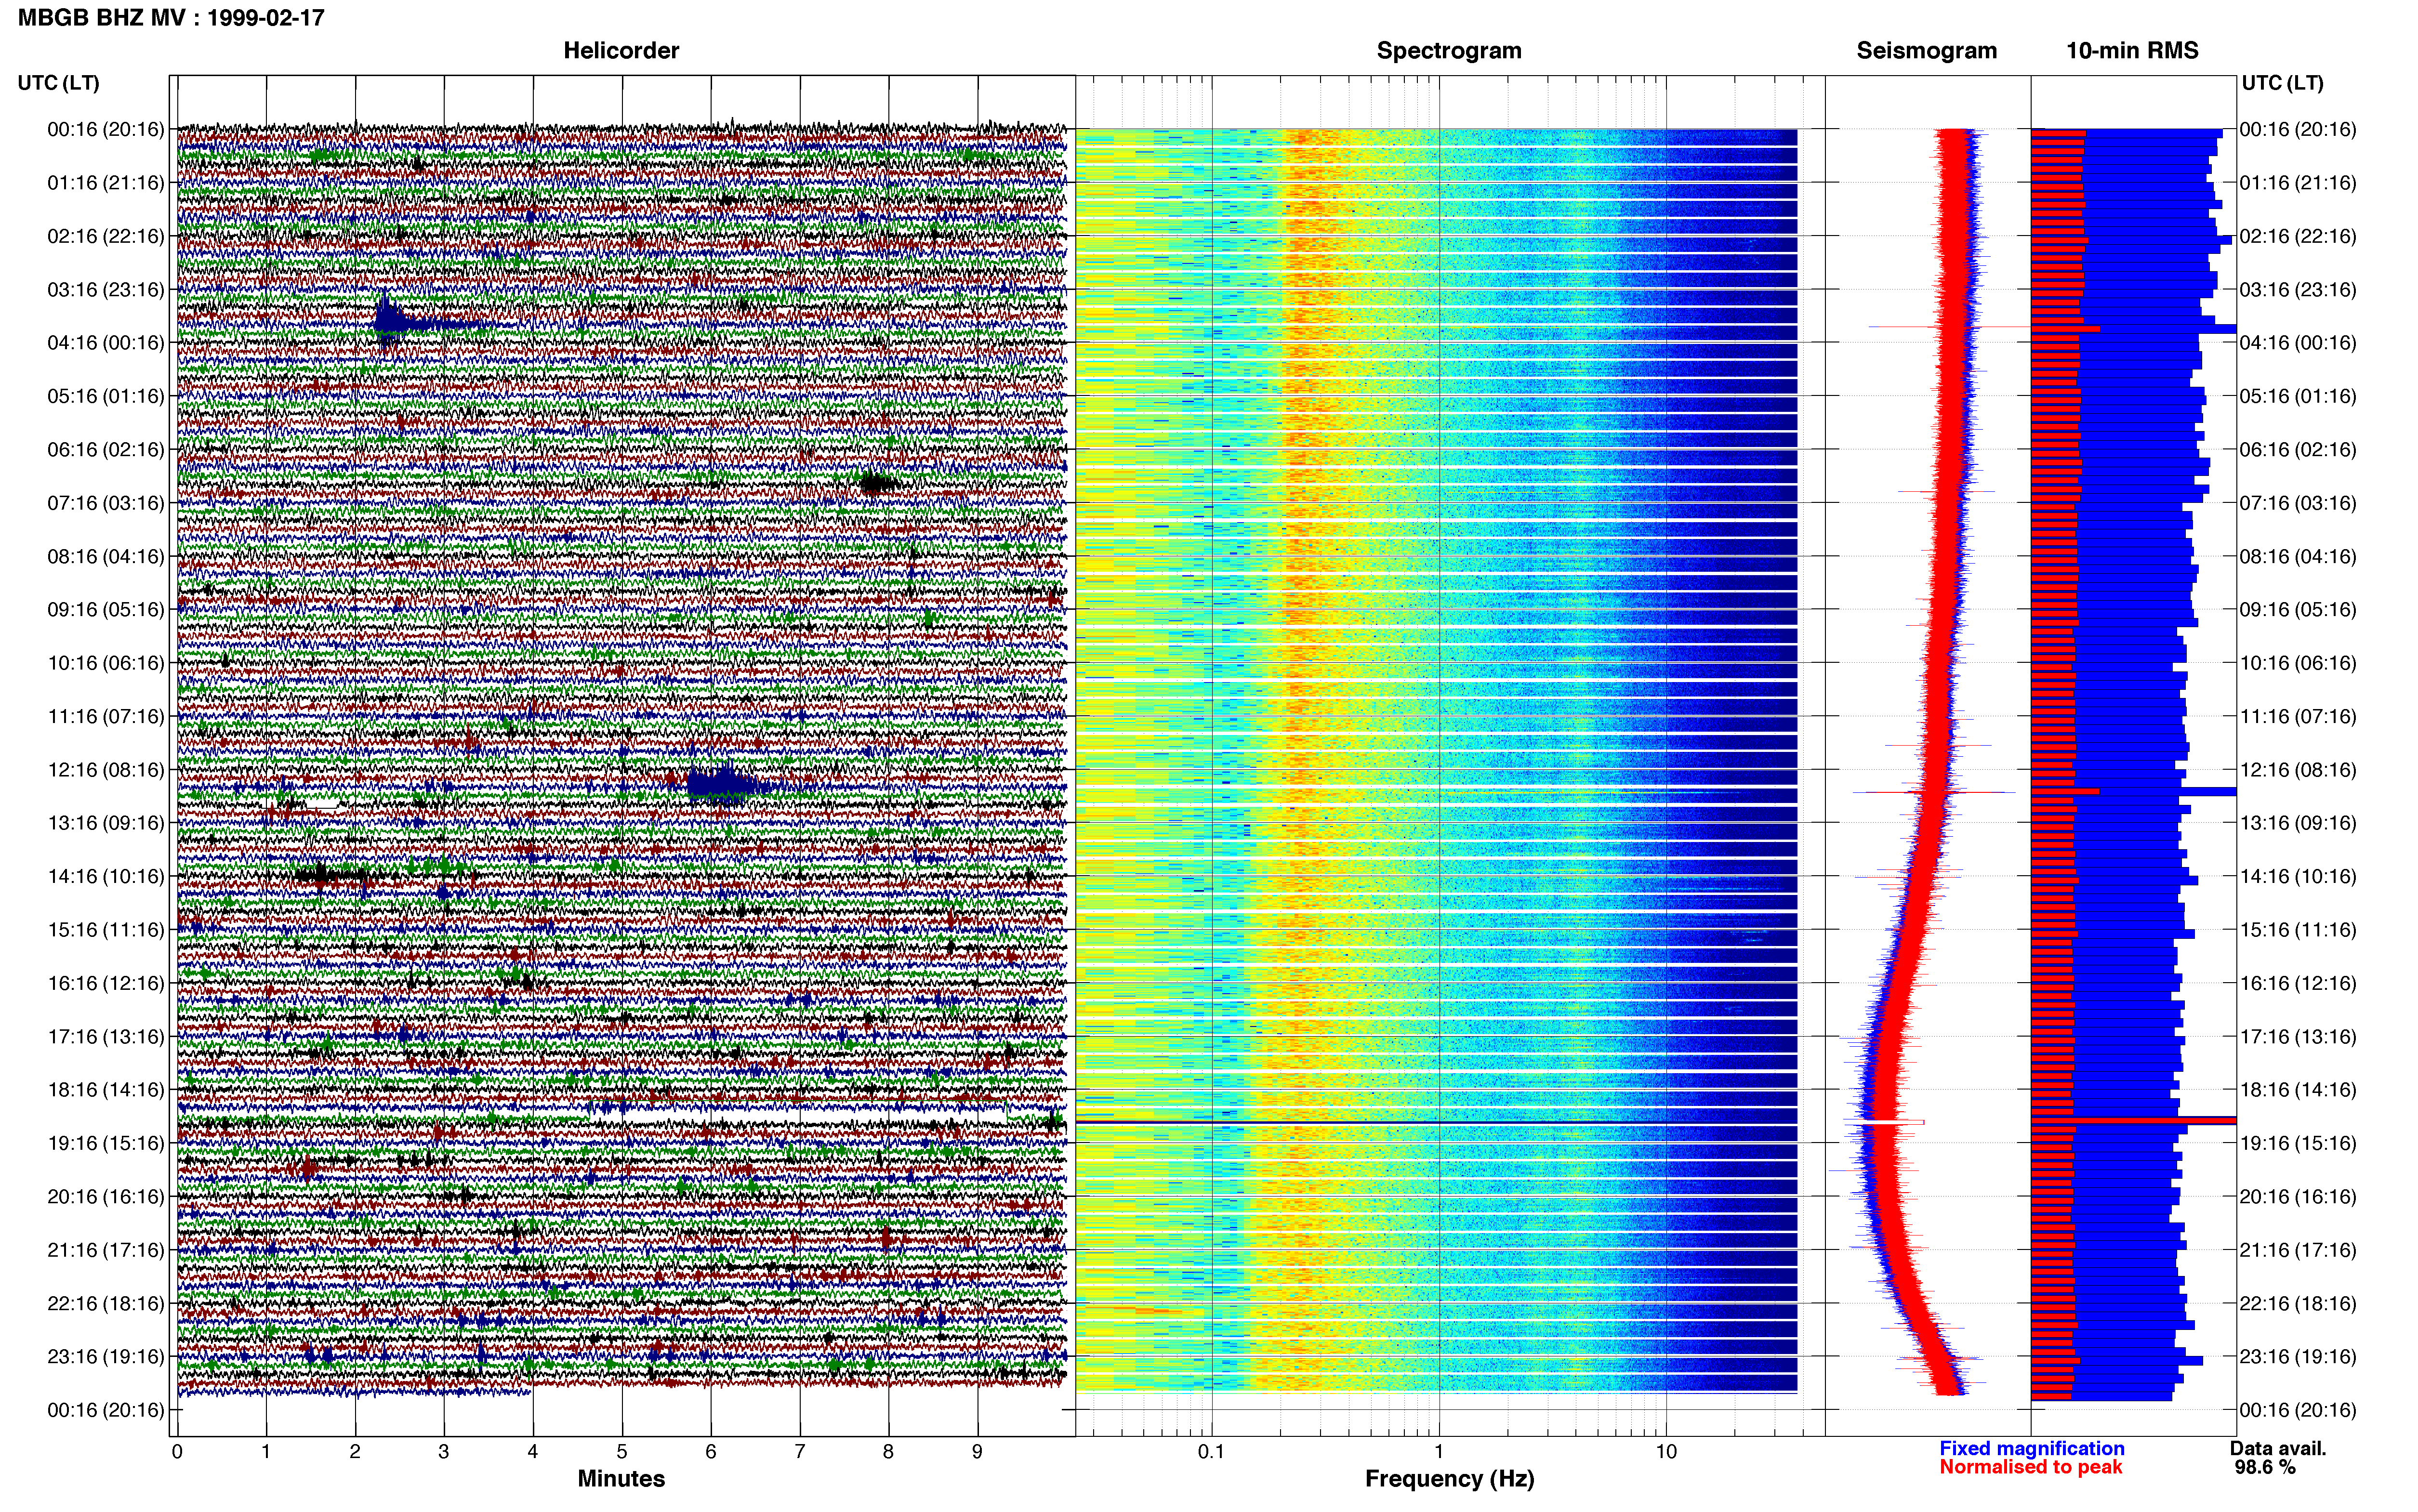Click the spectrogram frequency tick '10'
The height and width of the screenshot is (1512, 2418).
pyautogui.click(x=1666, y=1451)
